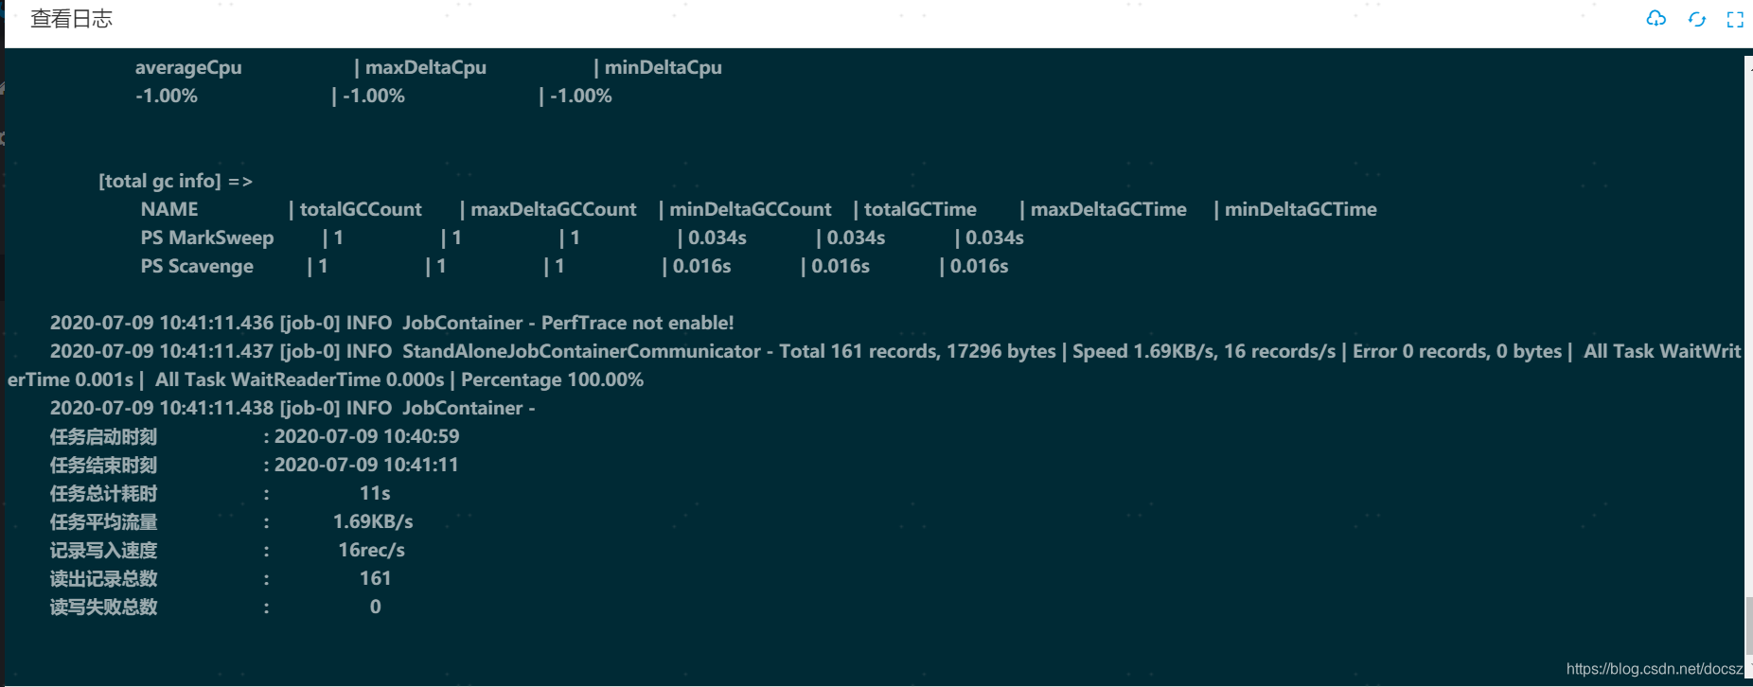1753x687 pixels.
Task: Click the 10:41:11.438 JobContainer log line
Action: pos(292,408)
